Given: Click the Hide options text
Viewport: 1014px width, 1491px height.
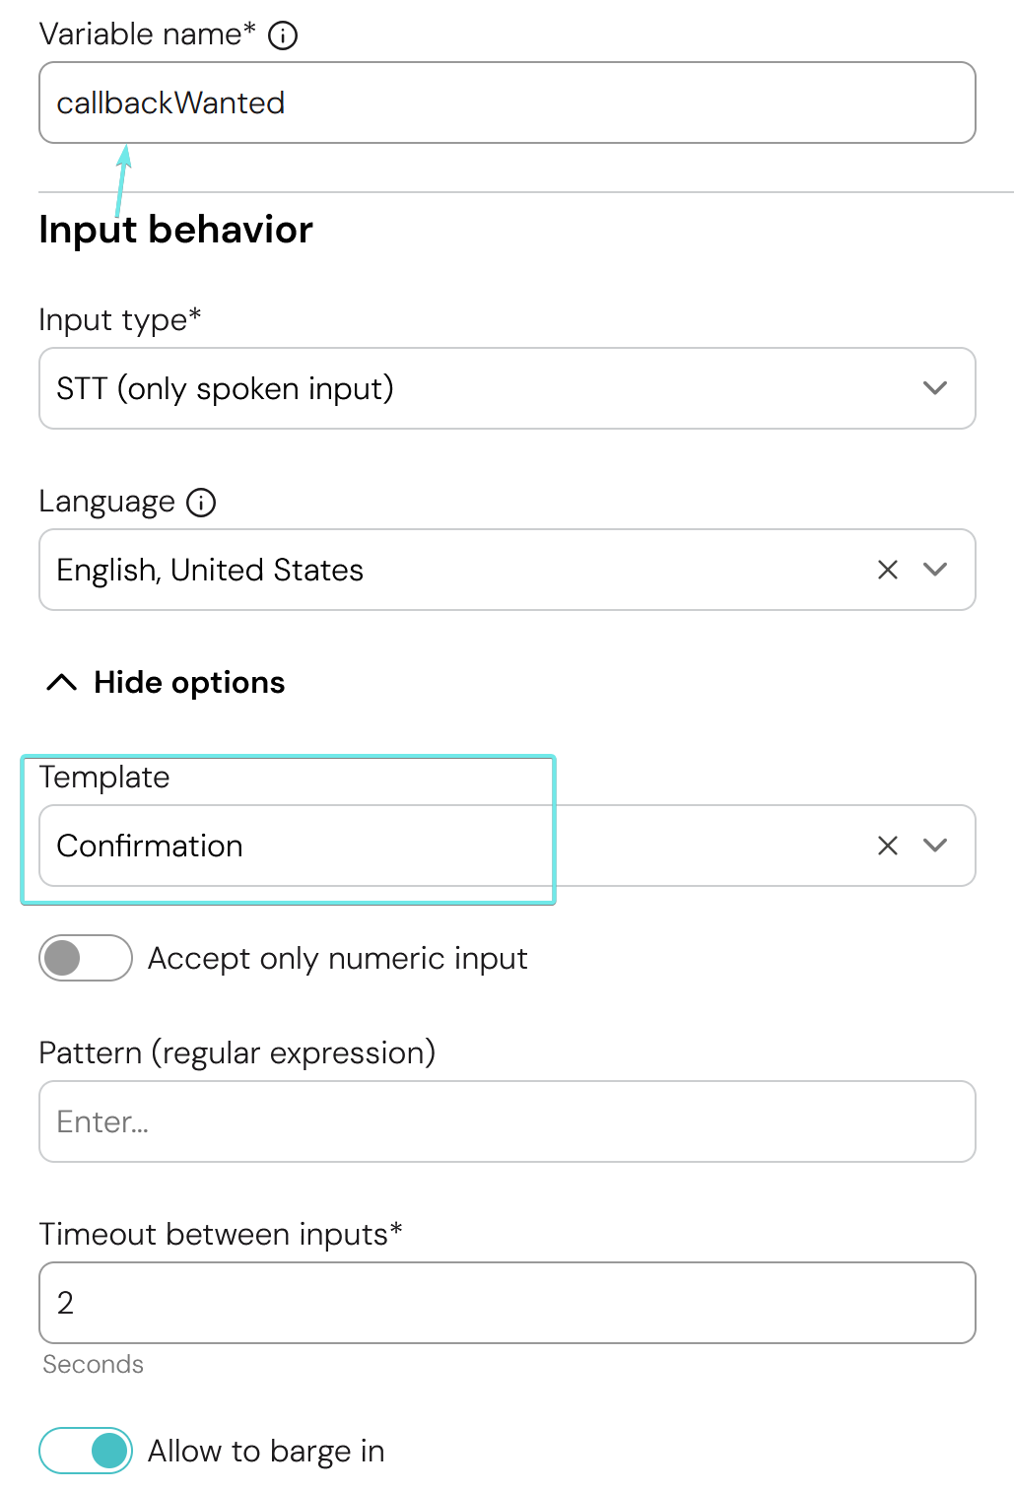Looking at the screenshot, I should tap(189, 682).
